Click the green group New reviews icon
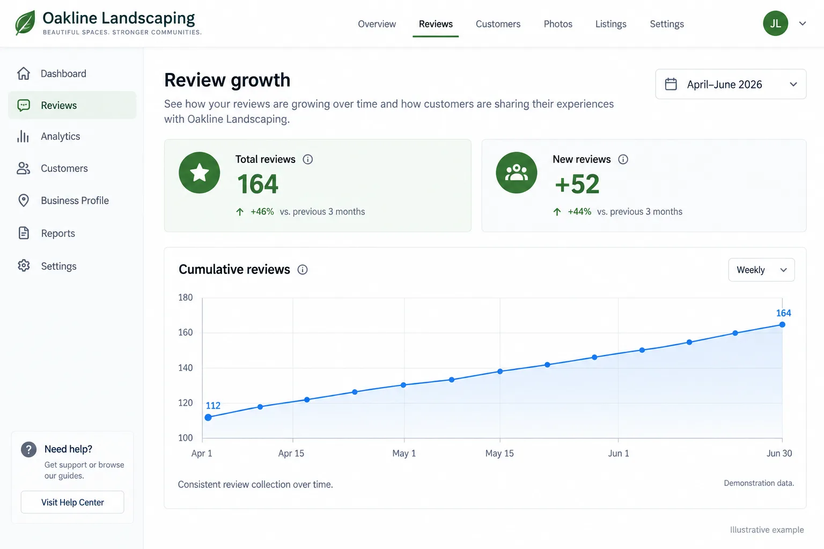The width and height of the screenshot is (824, 549). 517,173
